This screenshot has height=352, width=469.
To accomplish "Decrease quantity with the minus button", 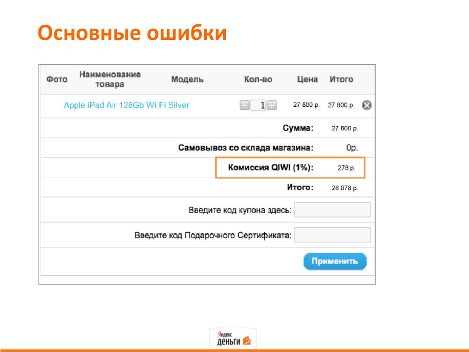I will click(245, 105).
